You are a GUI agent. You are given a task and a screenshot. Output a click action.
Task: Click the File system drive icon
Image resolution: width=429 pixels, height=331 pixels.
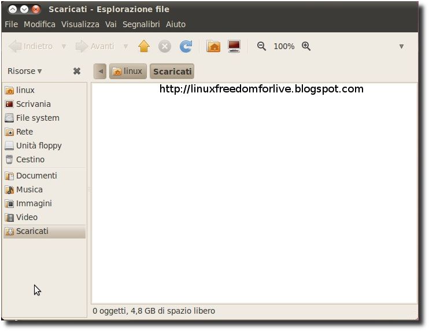[9, 118]
